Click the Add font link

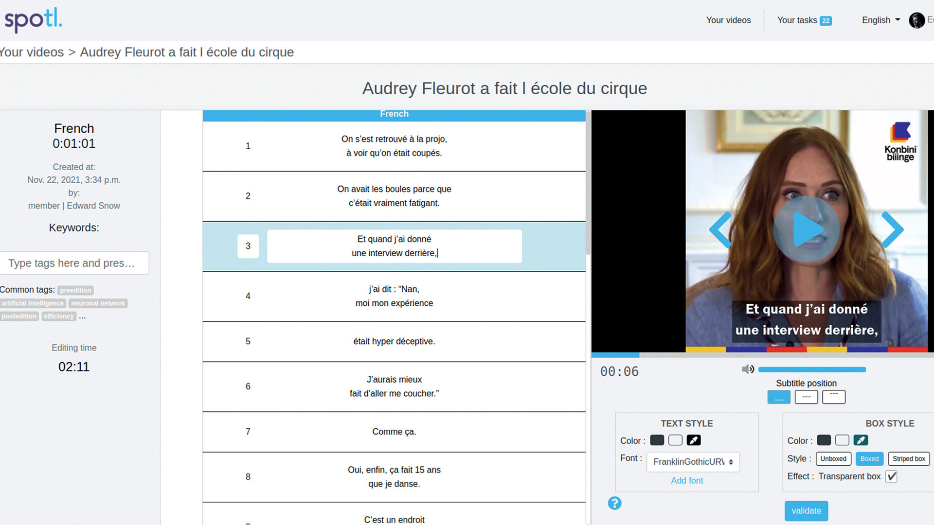click(x=687, y=480)
